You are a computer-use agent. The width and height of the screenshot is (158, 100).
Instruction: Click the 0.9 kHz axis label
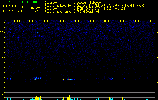click(2, 57)
